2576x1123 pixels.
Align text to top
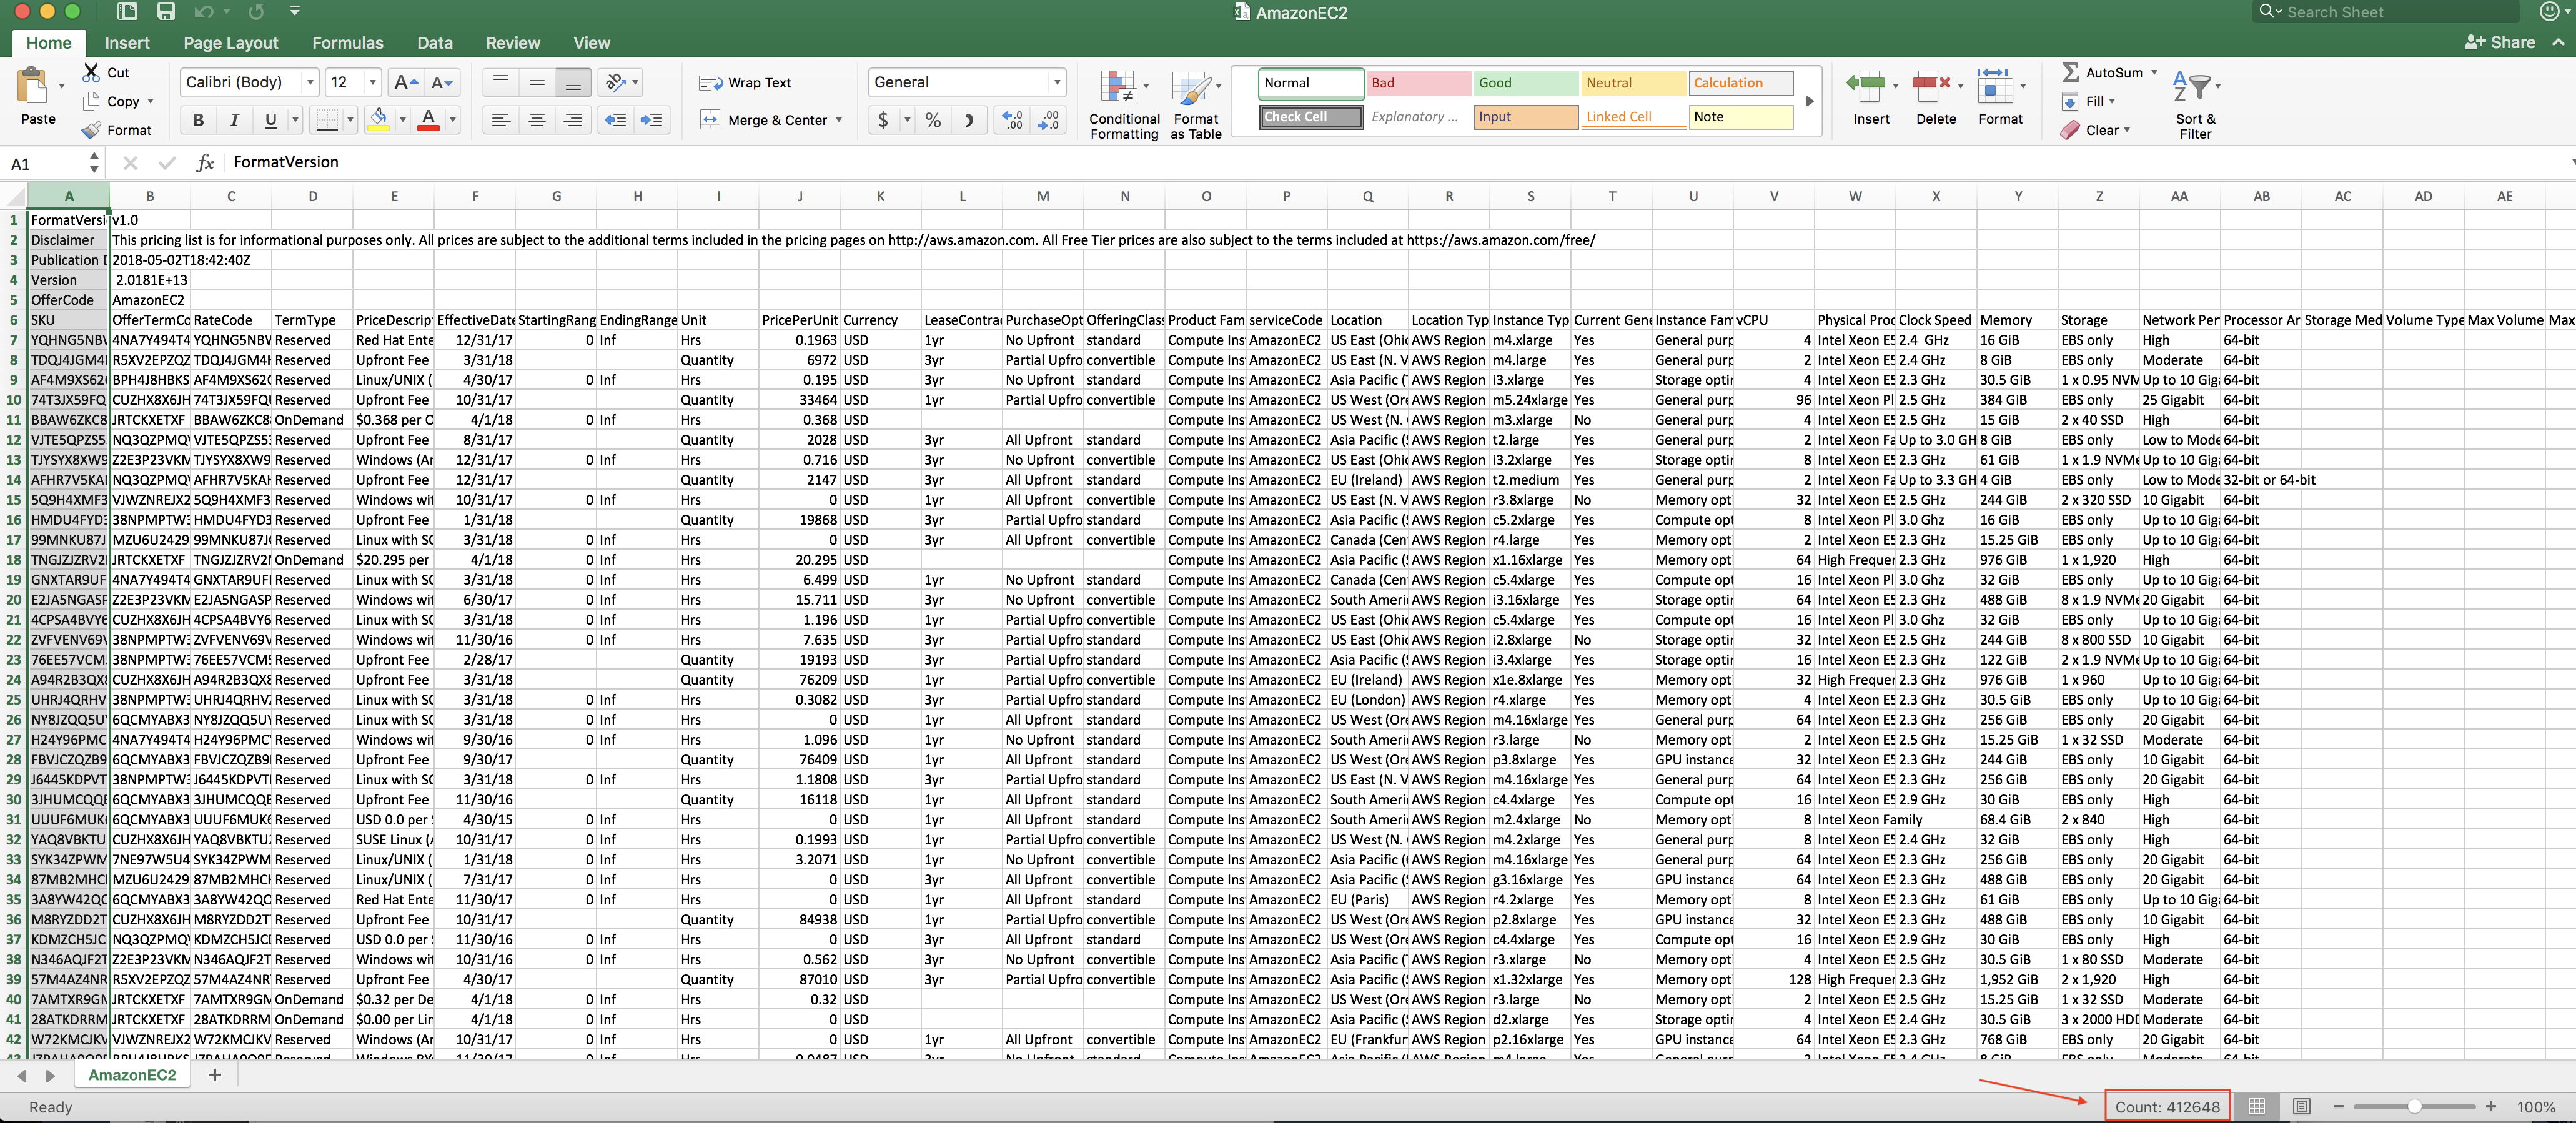click(501, 82)
